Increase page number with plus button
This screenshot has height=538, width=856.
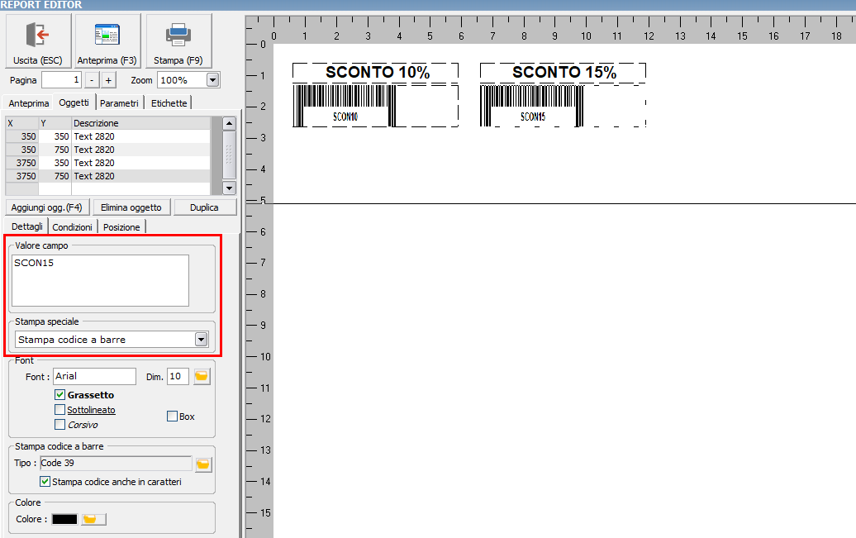(108, 80)
